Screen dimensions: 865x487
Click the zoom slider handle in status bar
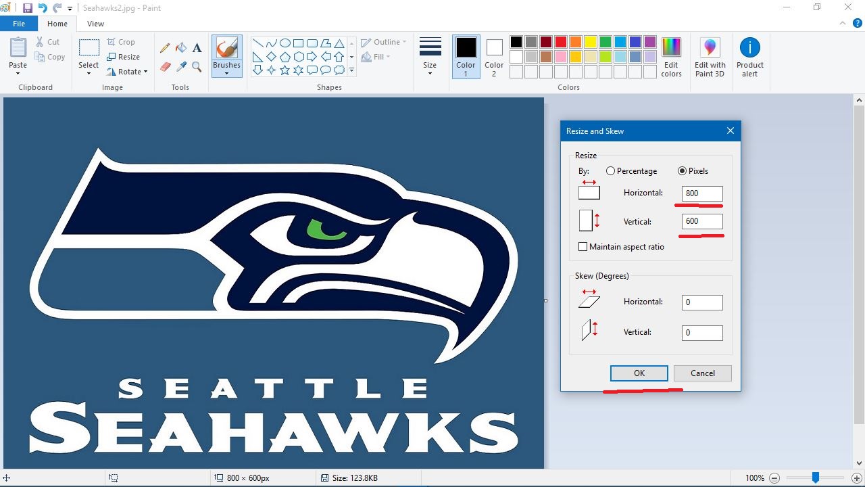816,478
